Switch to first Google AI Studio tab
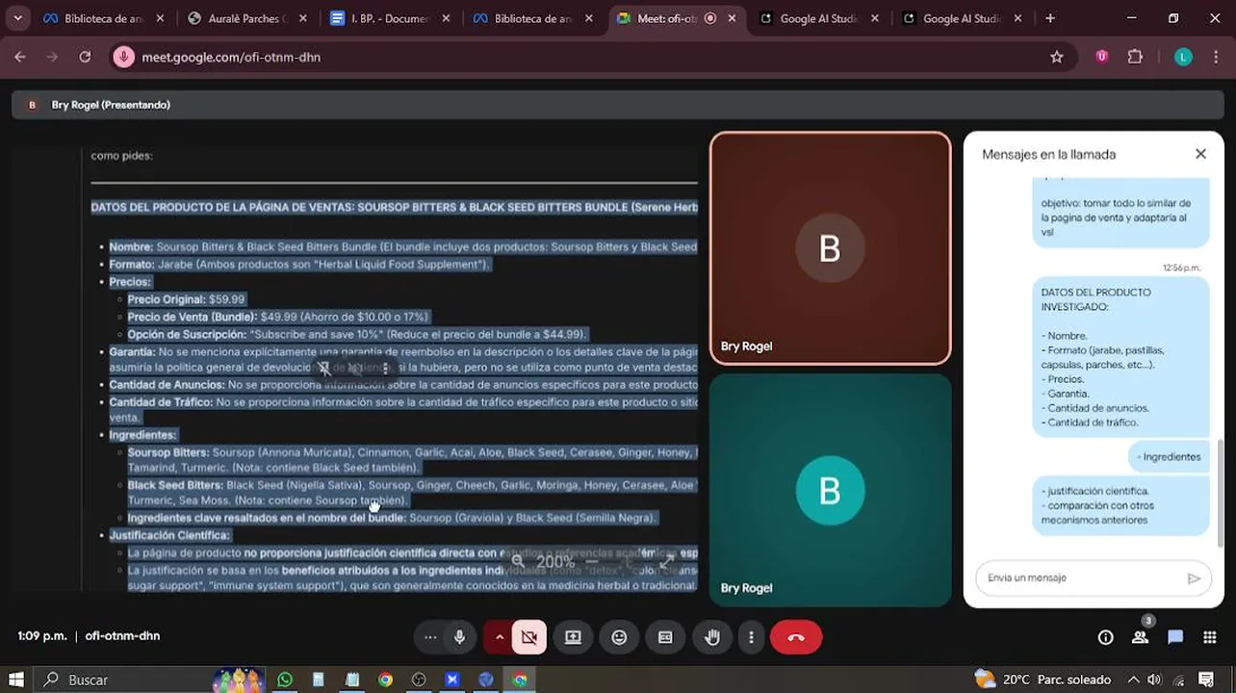Image resolution: width=1236 pixels, height=693 pixels. click(x=818, y=18)
